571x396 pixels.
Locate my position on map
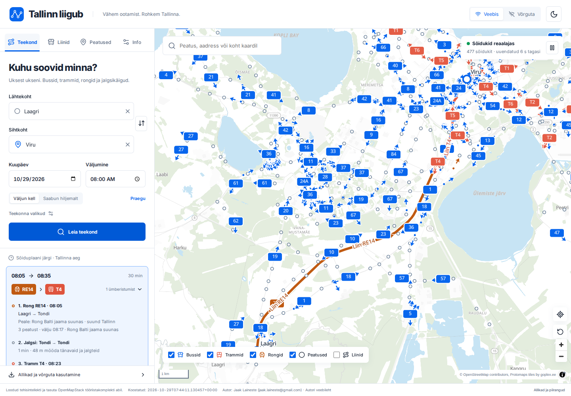(560, 314)
